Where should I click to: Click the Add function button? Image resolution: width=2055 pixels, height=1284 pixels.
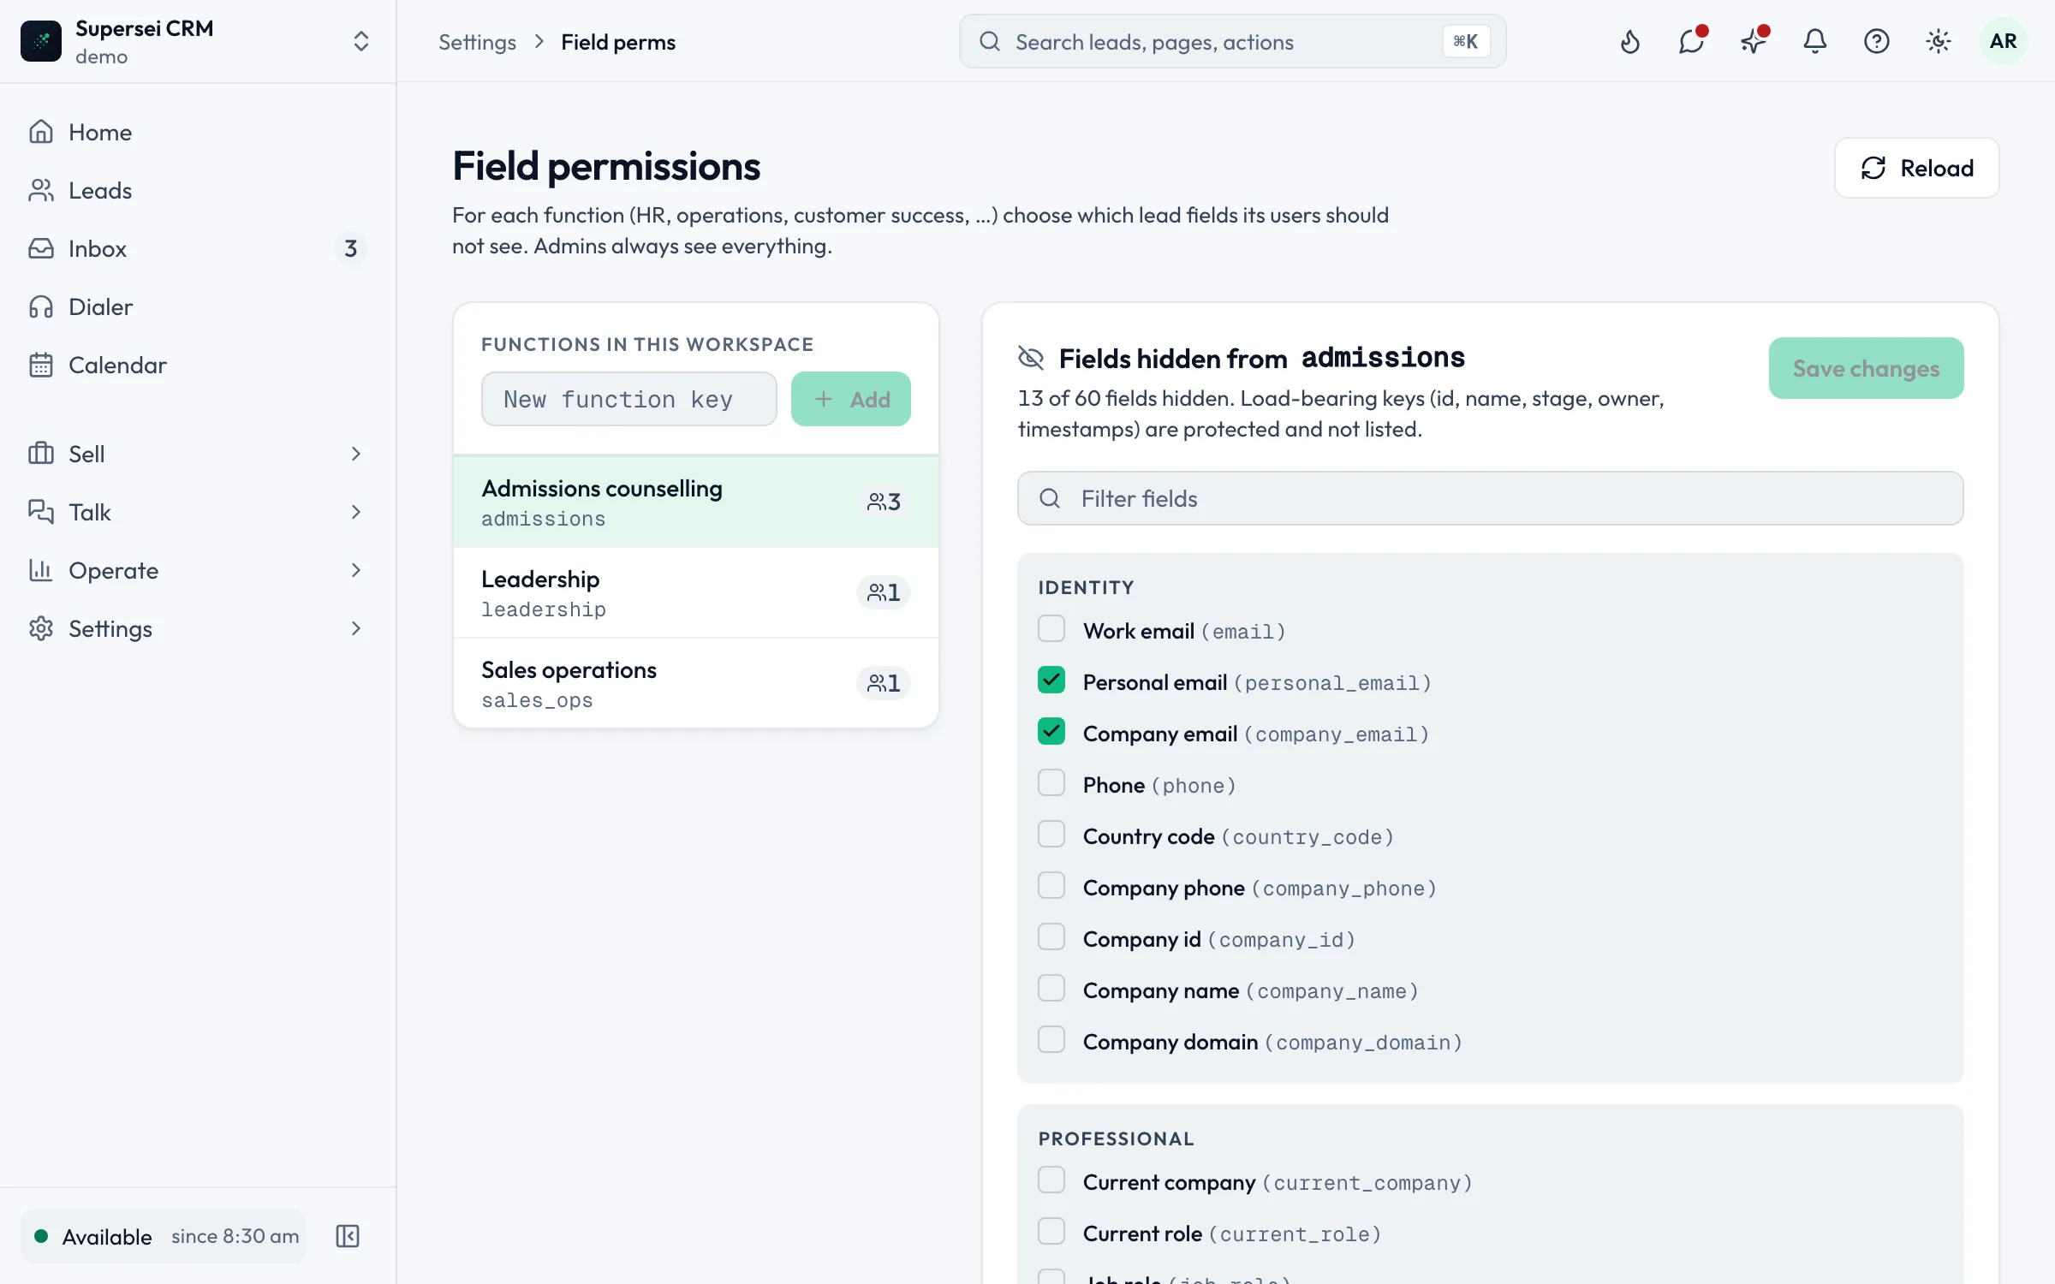pyautogui.click(x=850, y=399)
